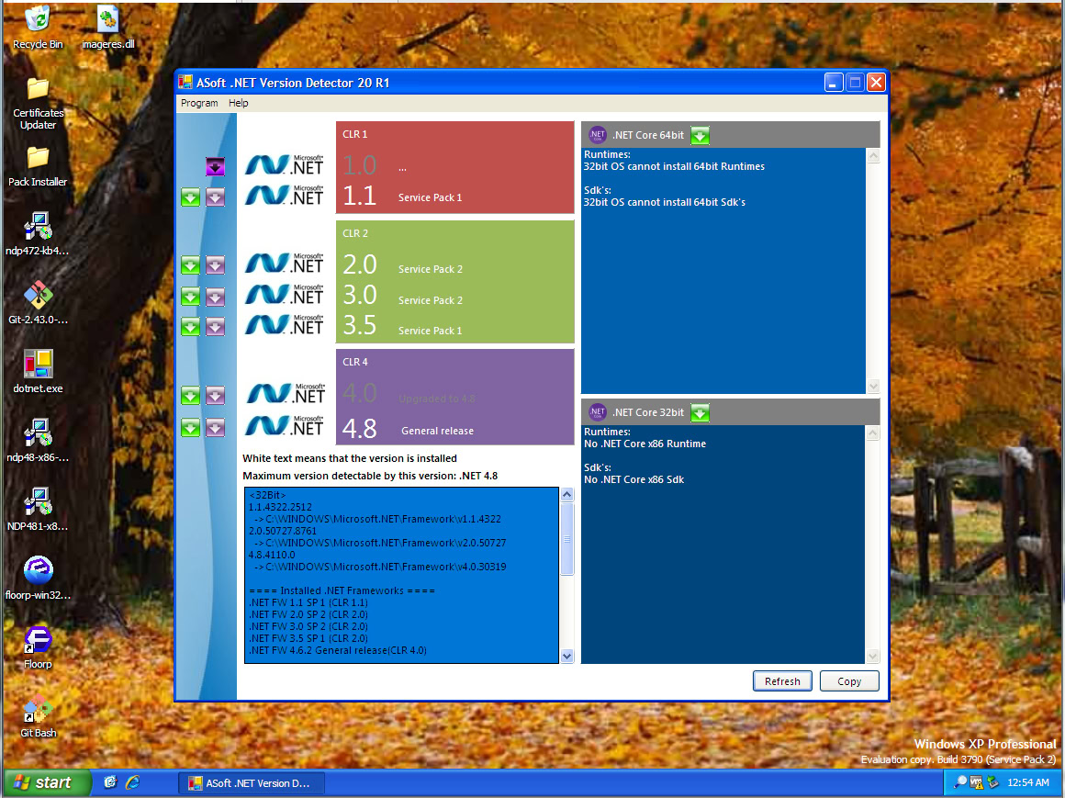Click scroll down arrow in 32bit Core panel

(873, 656)
